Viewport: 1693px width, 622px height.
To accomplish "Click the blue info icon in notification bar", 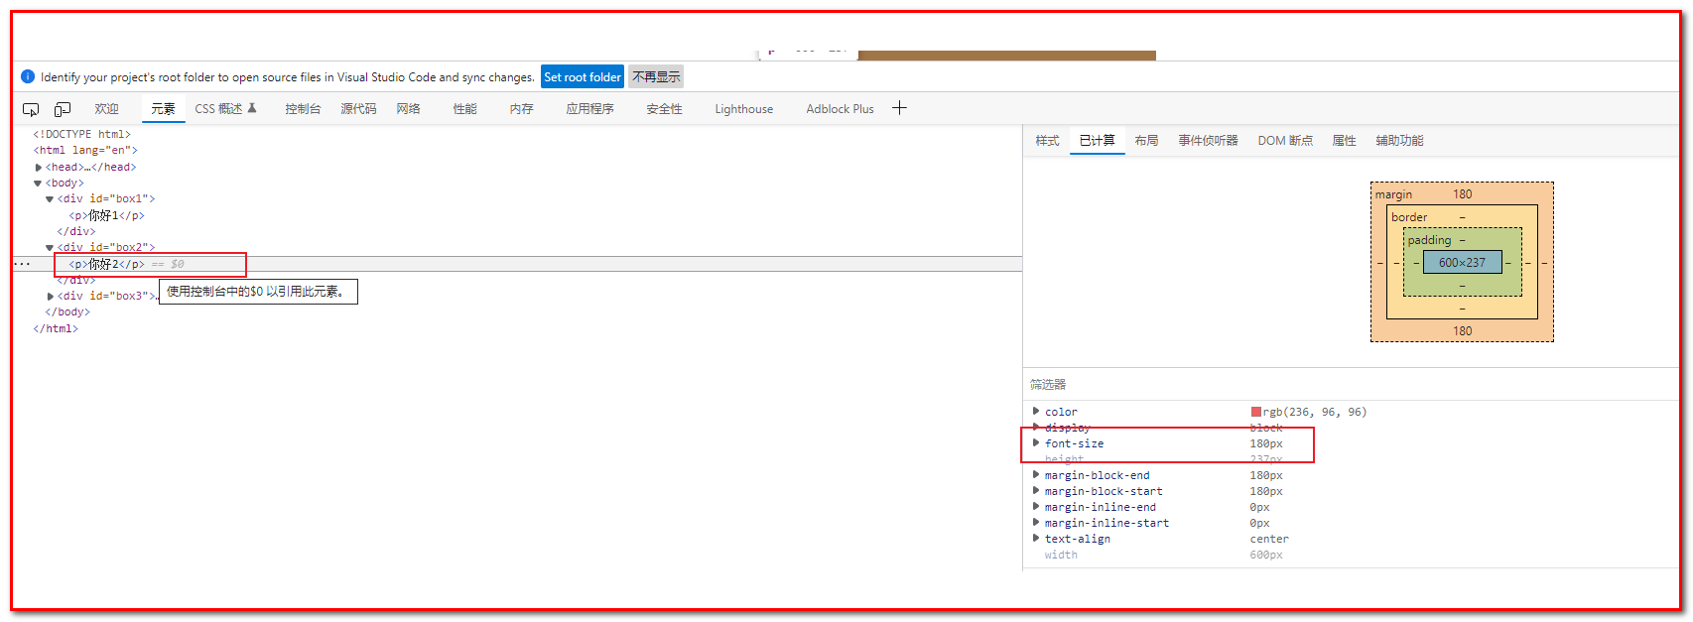I will (28, 76).
